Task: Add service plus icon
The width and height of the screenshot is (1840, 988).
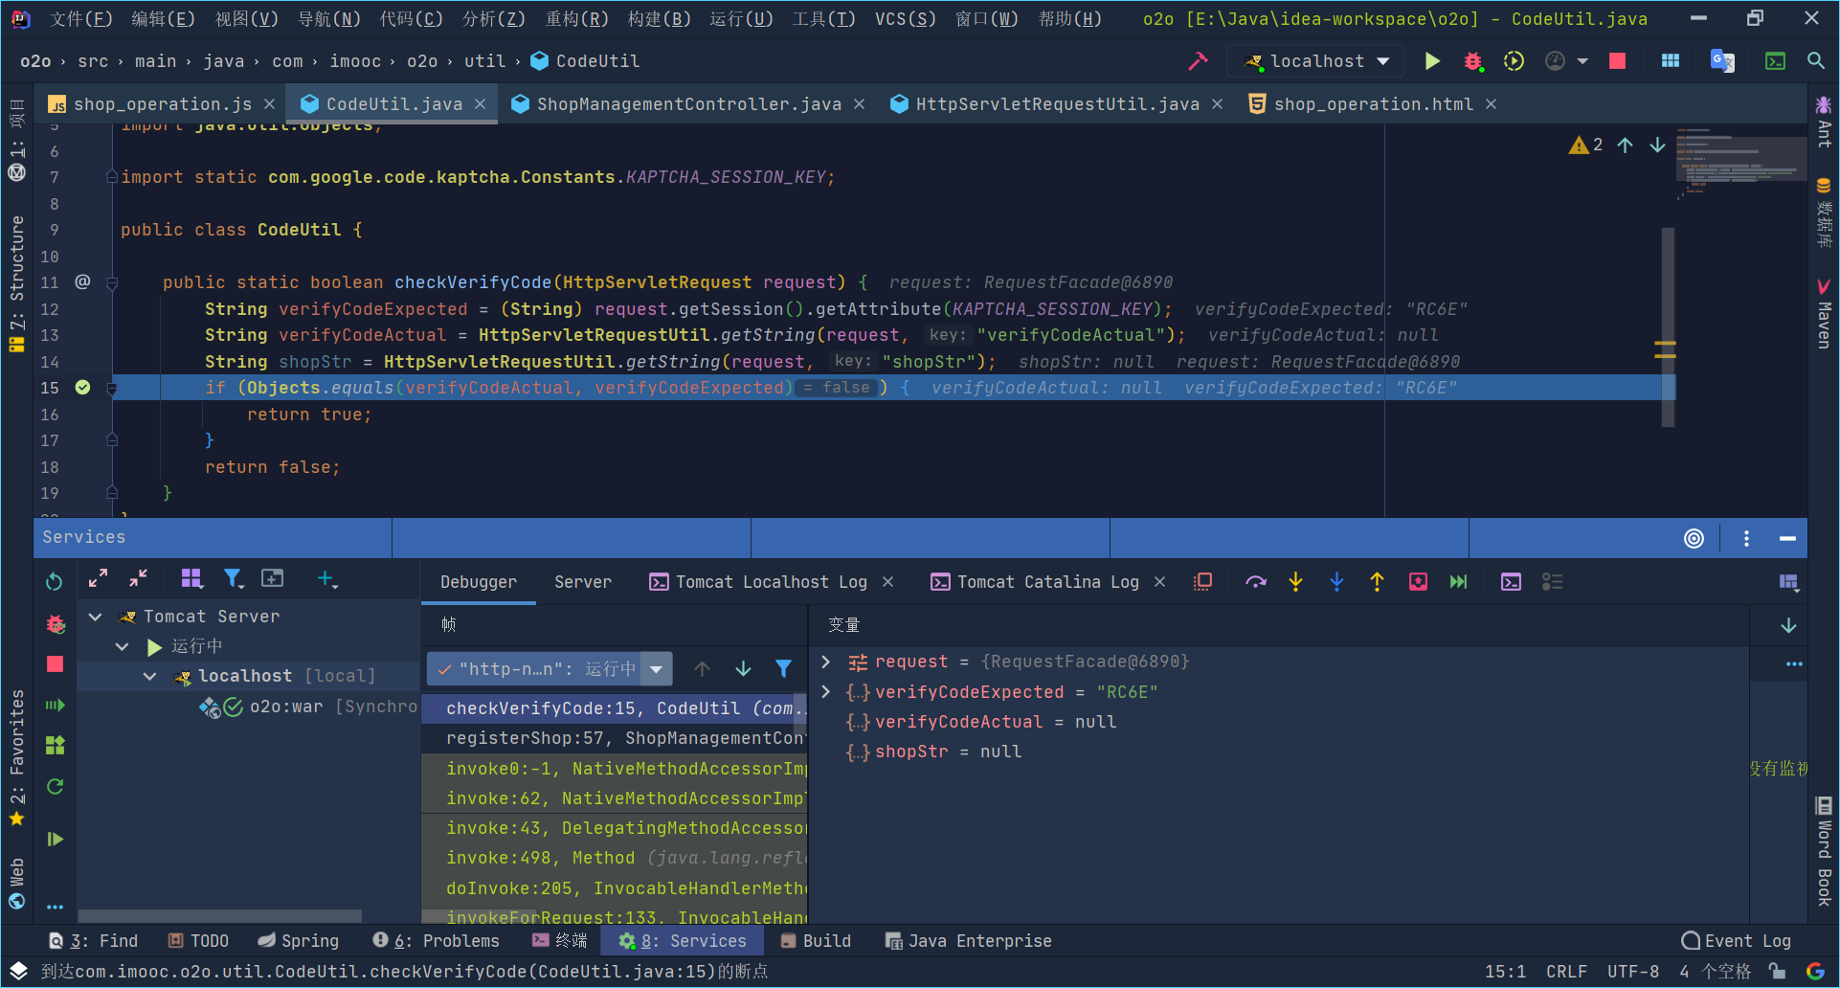Action: point(326,578)
